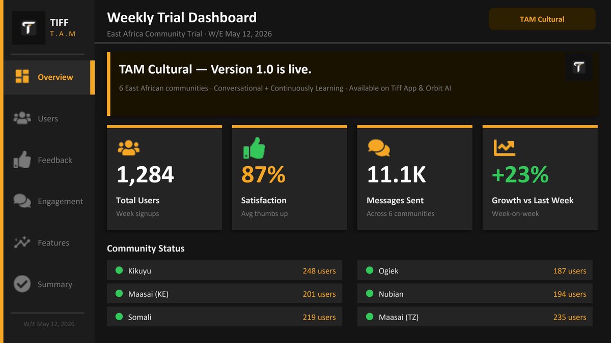
Task: Select the 11.1K Messages Sent value
Action: [396, 175]
